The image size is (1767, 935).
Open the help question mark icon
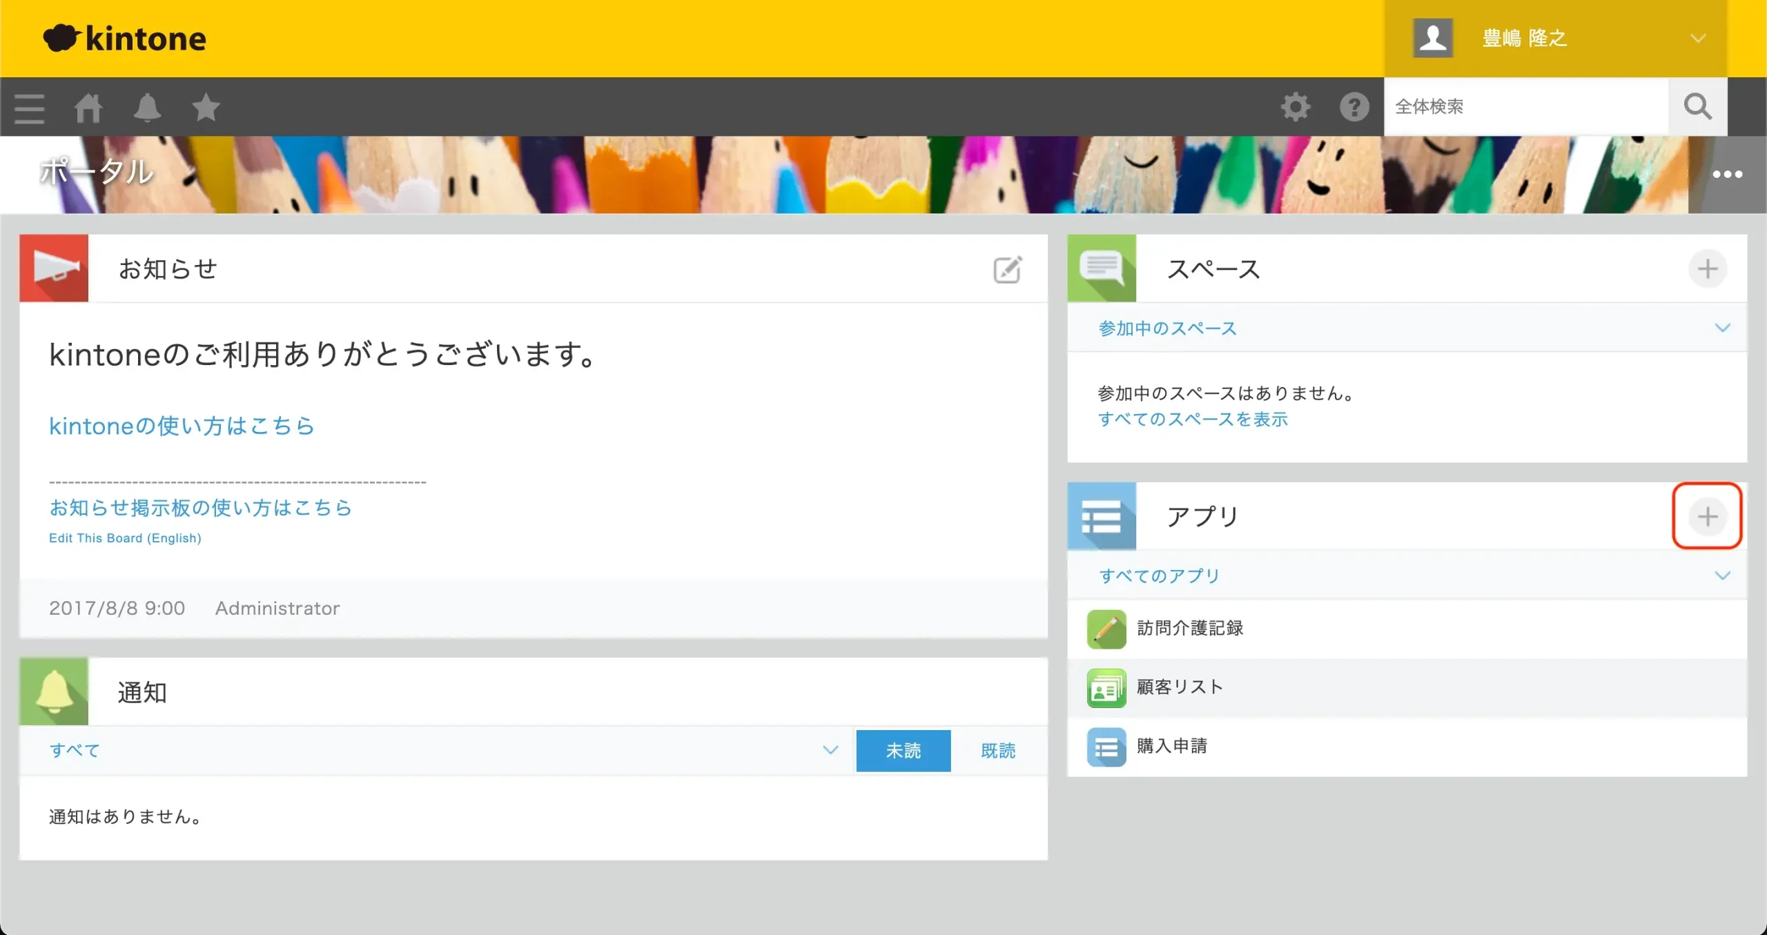(x=1354, y=107)
